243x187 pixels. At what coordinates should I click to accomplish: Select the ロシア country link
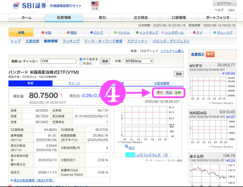pyautogui.click(x=98, y=32)
